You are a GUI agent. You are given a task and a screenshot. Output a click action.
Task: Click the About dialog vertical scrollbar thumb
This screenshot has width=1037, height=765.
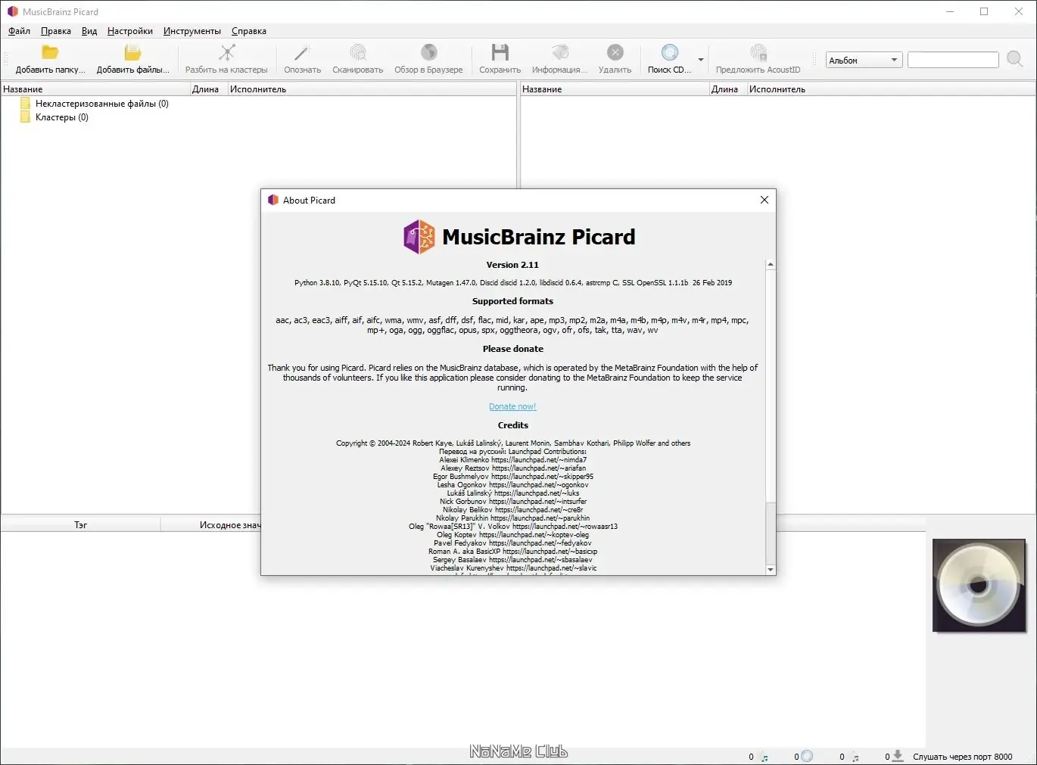tap(771, 386)
